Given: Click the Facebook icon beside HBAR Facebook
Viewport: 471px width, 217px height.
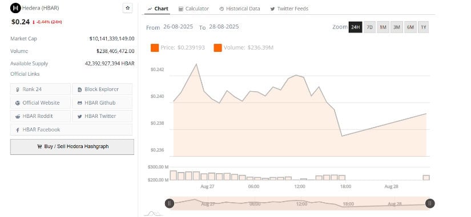Looking at the screenshot, I should (18, 130).
